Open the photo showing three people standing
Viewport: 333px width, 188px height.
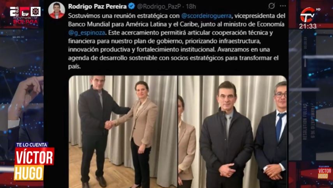coord(233,132)
